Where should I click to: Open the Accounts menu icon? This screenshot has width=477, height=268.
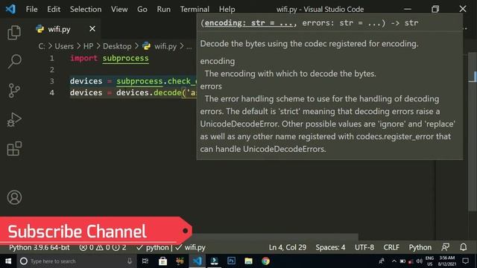click(x=14, y=197)
